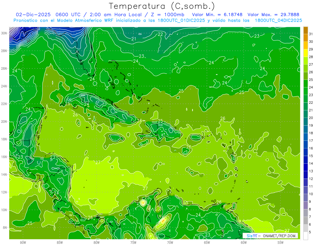Image resolution: width=318 pixels, height=246 pixels.
Task: Click the title 'Temperatura (C,somb.)'
Action: click(x=161, y=6)
